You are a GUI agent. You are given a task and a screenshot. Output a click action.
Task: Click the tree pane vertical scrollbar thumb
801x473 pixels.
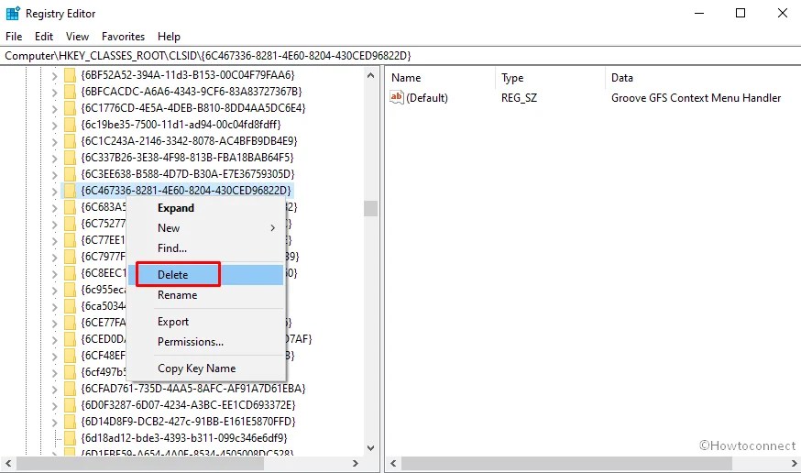coord(371,208)
